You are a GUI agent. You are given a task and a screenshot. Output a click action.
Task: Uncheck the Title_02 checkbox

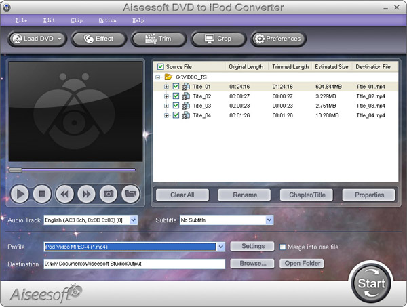(176, 96)
